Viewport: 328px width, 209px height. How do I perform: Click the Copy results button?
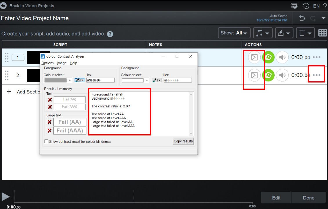coord(183,141)
